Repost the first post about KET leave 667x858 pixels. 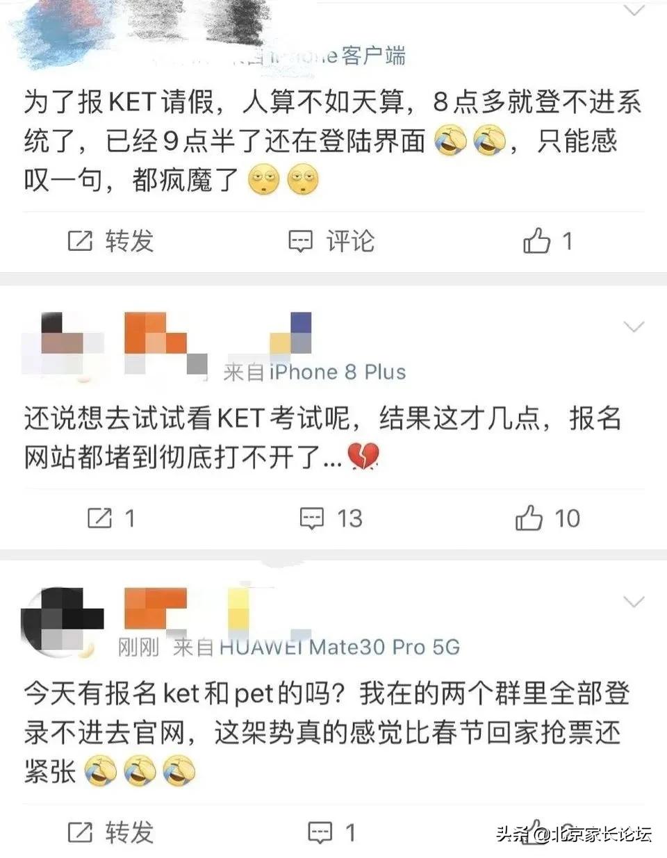[x=110, y=241]
